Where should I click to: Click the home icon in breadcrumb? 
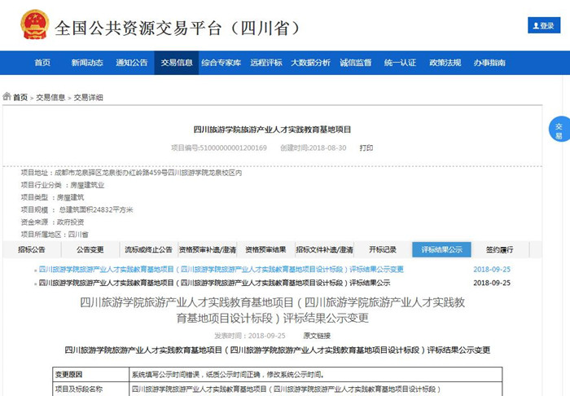point(7,96)
